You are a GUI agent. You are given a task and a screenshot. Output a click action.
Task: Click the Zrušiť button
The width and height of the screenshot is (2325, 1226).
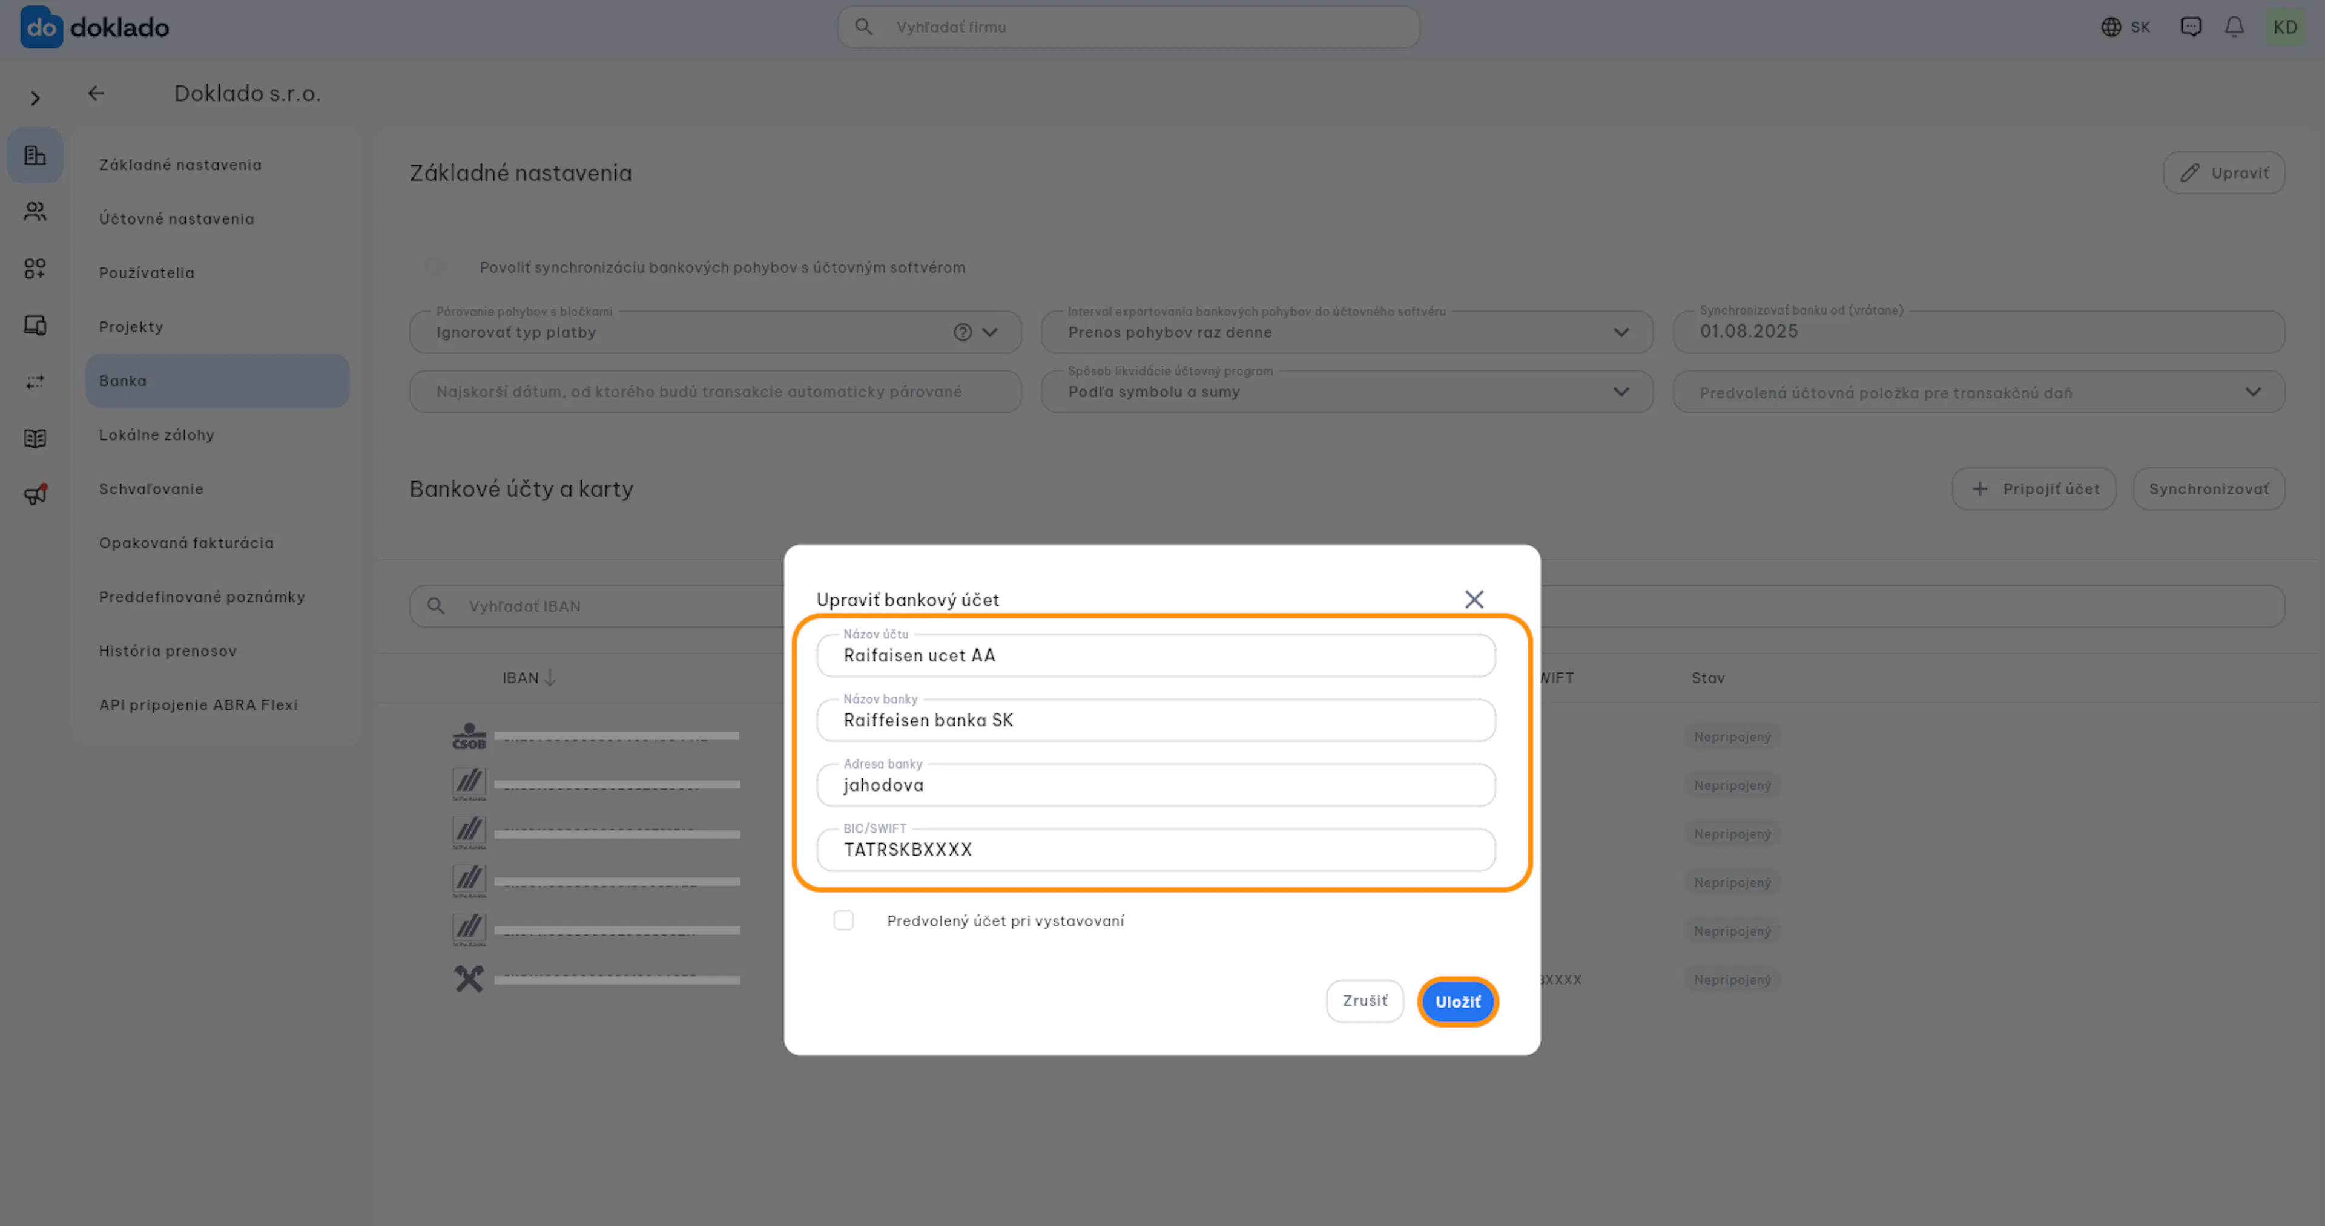pos(1365,1000)
